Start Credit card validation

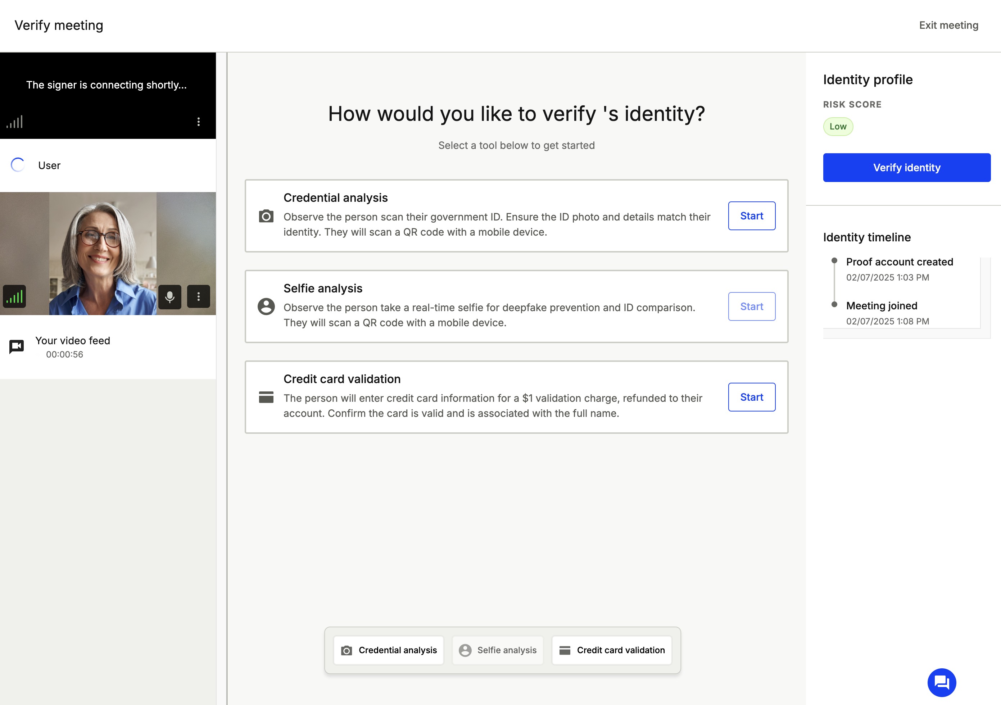point(752,397)
